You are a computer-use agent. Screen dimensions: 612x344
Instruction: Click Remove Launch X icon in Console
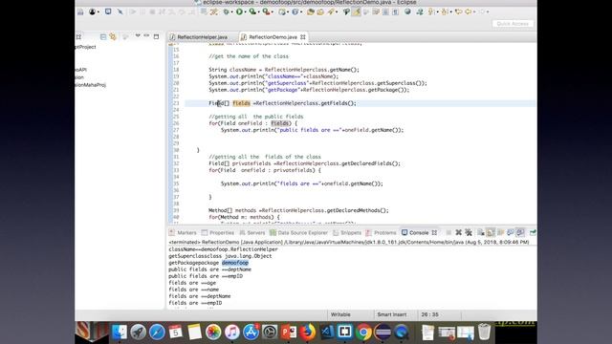tap(459, 232)
